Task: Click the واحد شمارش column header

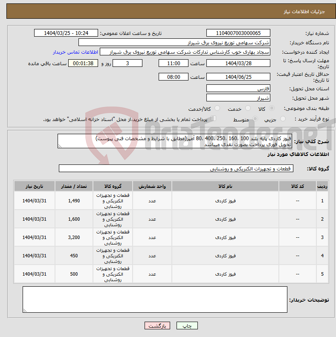Action: (152, 186)
